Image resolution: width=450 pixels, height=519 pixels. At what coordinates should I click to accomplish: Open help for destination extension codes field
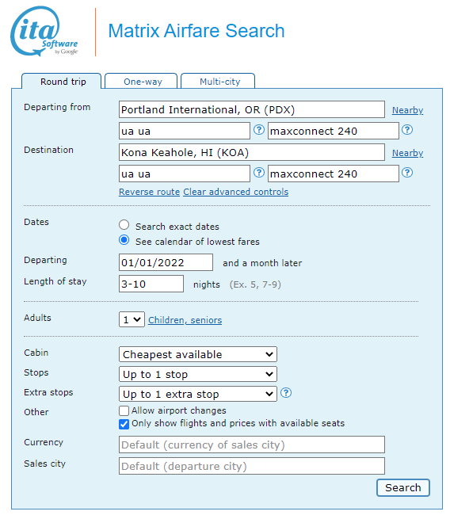407,173
